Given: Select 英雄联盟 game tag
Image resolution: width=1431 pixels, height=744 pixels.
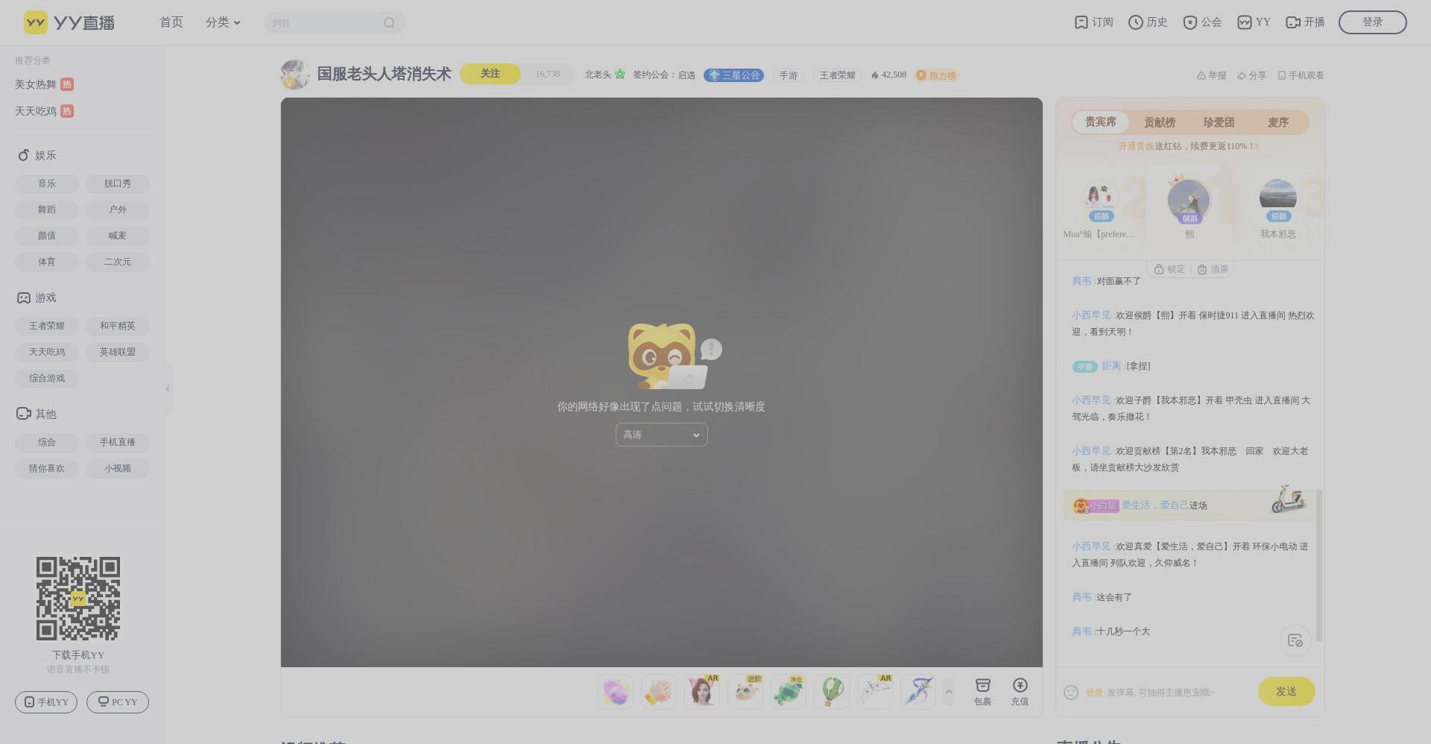Looking at the screenshot, I should click(x=118, y=352).
